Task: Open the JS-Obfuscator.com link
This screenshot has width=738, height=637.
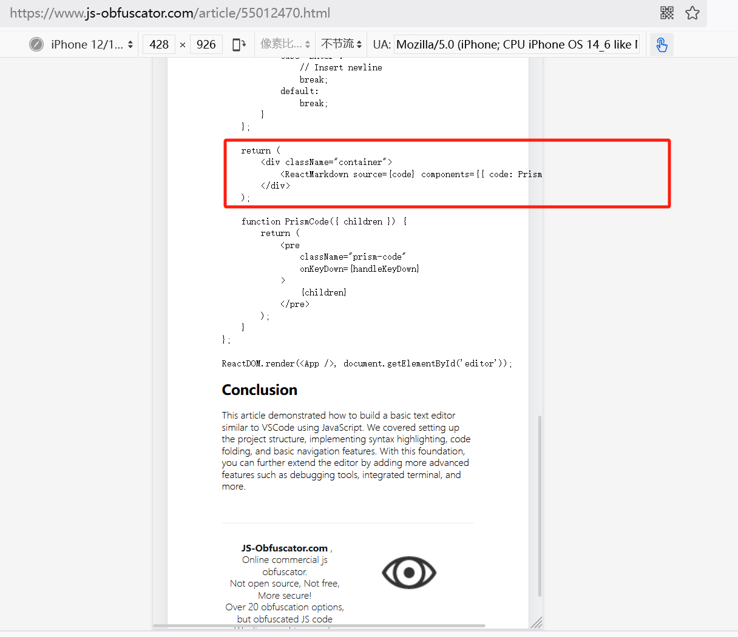Action: point(283,548)
